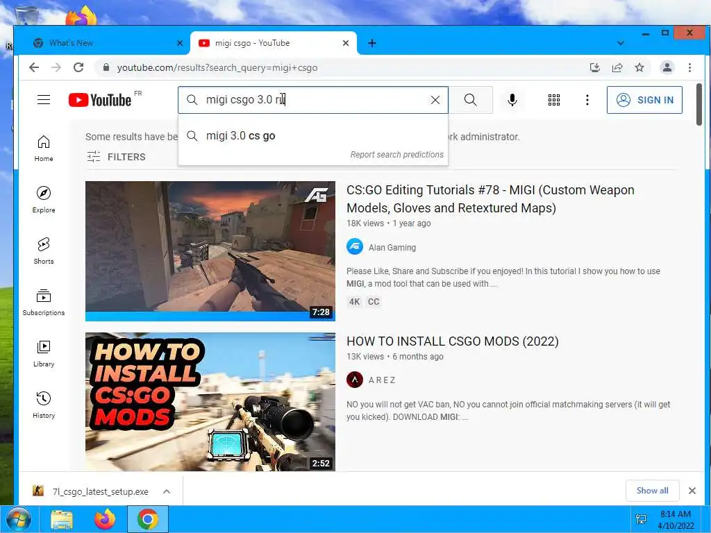Open Subscriptions in the sidebar

(44, 303)
